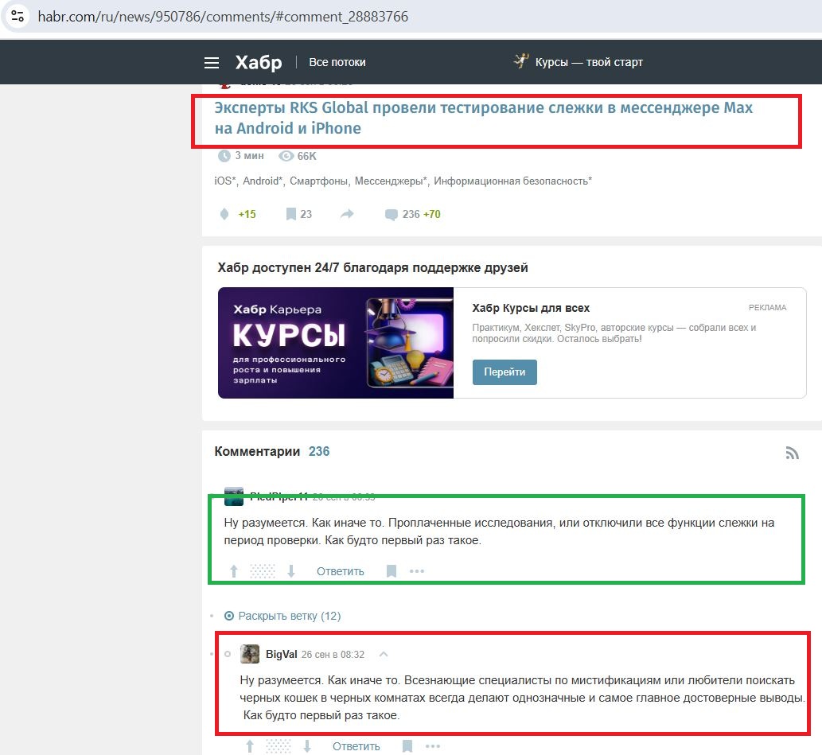Image resolution: width=822 pixels, height=755 pixels.
Task: Open the comments RSS feed icon
Action: click(x=792, y=453)
